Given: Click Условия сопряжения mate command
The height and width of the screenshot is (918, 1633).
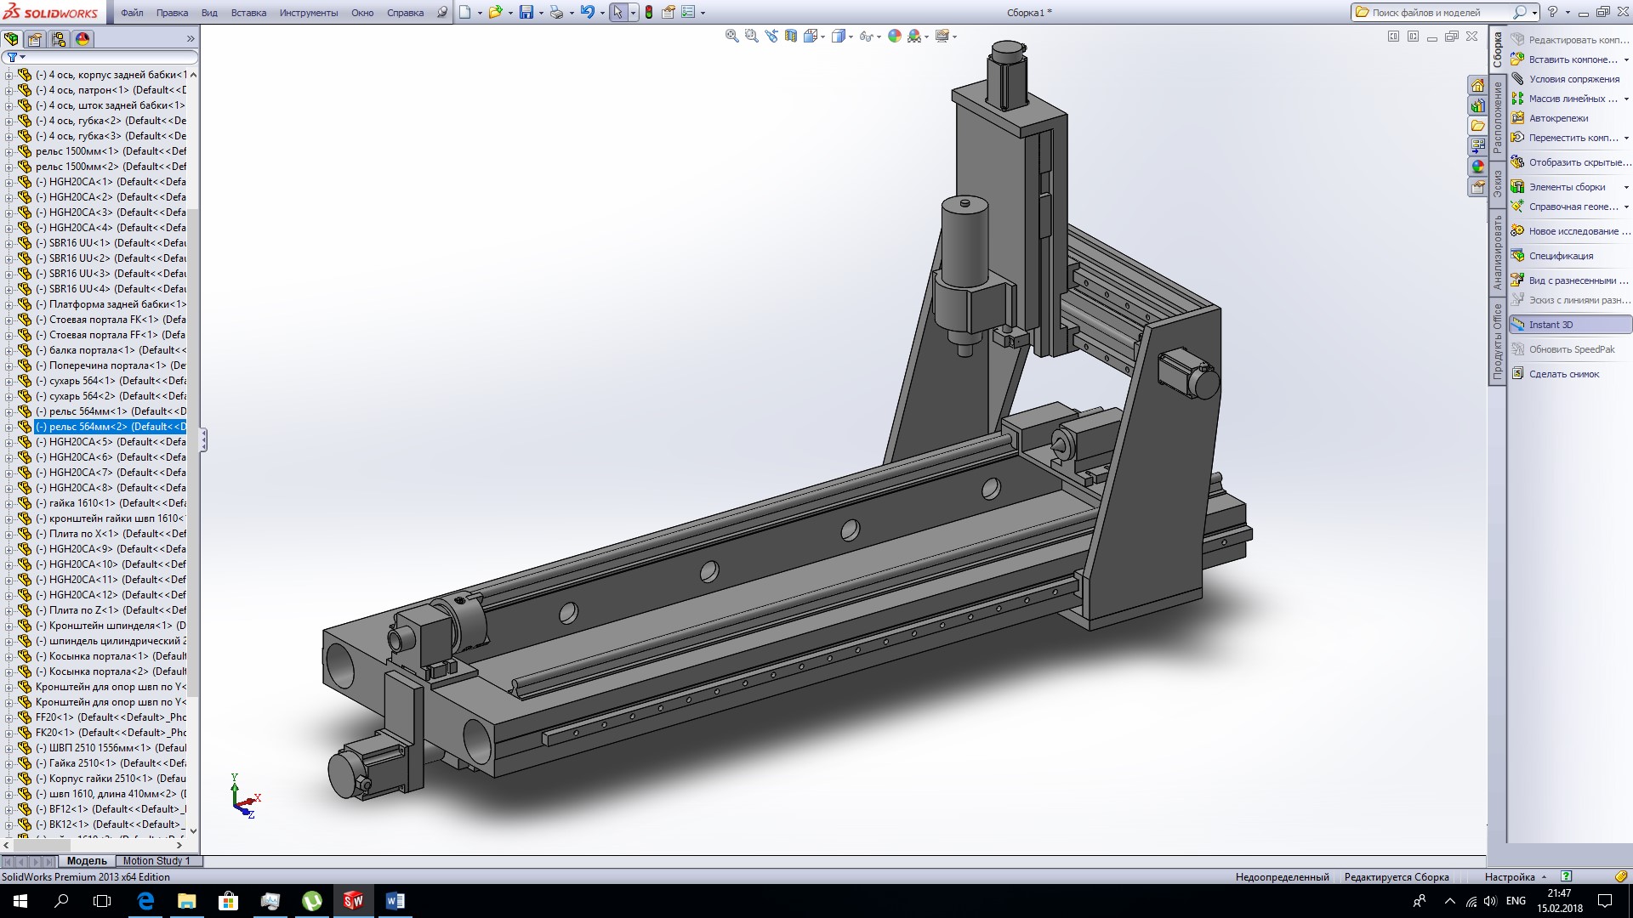Looking at the screenshot, I should point(1573,79).
